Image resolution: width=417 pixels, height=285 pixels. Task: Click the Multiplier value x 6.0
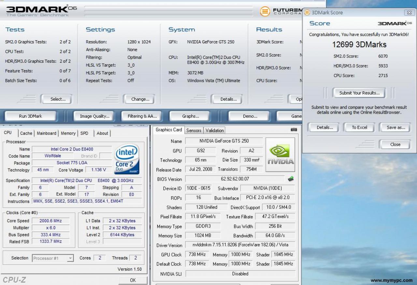pos(50,228)
